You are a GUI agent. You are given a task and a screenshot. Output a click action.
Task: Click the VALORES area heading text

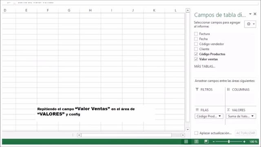239,110
